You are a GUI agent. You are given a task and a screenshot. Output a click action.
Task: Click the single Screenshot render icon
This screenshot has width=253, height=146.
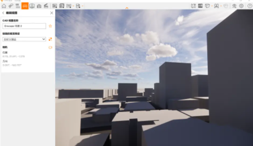tap(55, 6)
